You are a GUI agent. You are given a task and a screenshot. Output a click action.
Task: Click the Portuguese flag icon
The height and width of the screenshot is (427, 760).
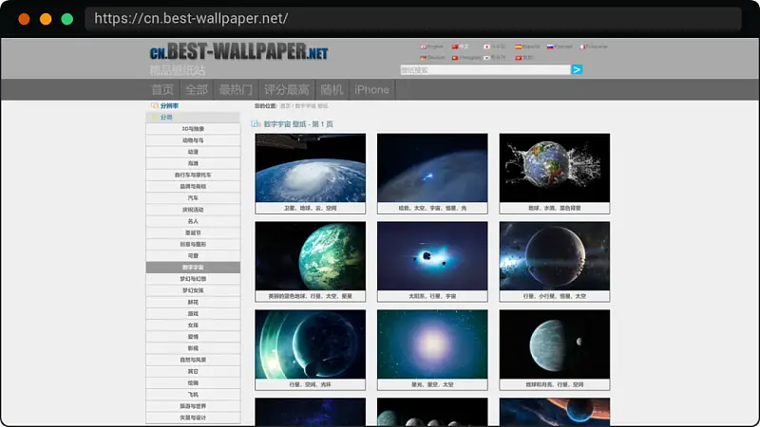point(455,58)
